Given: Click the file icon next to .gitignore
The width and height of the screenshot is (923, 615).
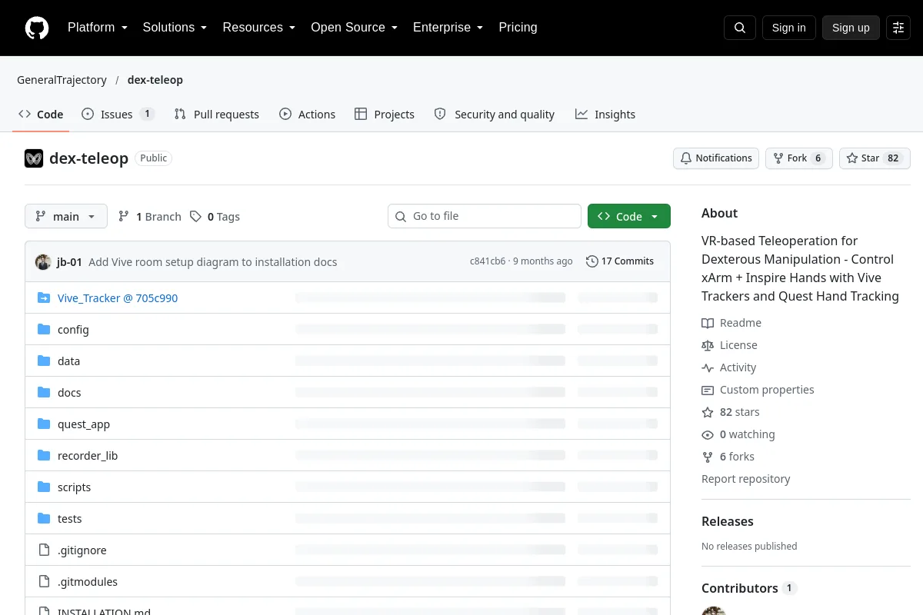Looking at the screenshot, I should (44, 550).
